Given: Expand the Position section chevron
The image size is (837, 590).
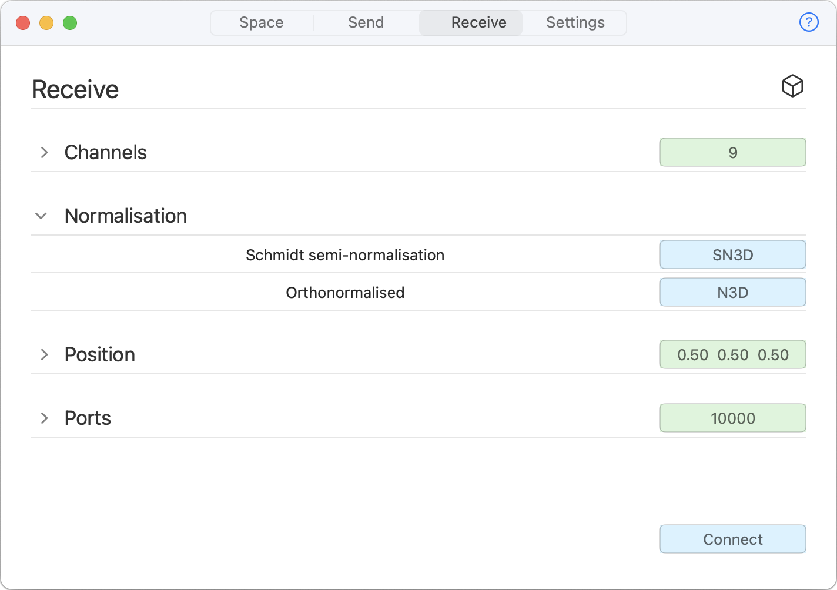Looking at the screenshot, I should tap(44, 355).
